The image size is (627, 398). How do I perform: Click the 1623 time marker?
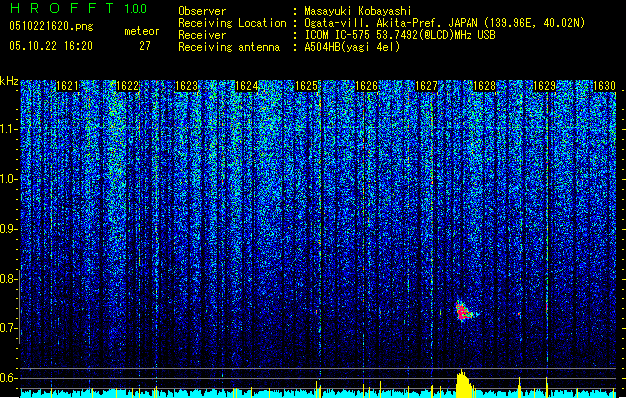click(x=186, y=86)
